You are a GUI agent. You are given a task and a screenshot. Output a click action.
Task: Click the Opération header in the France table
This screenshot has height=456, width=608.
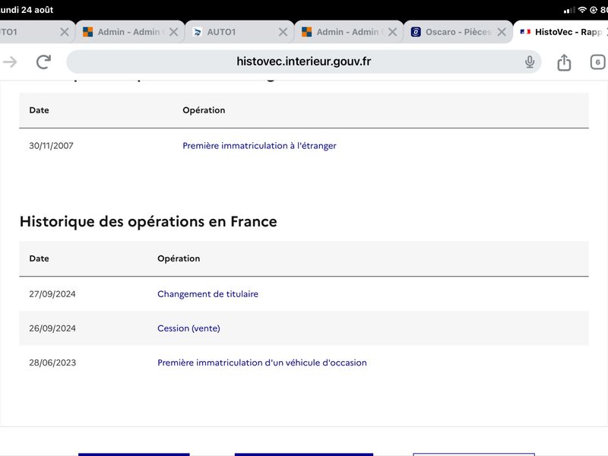pyautogui.click(x=179, y=258)
